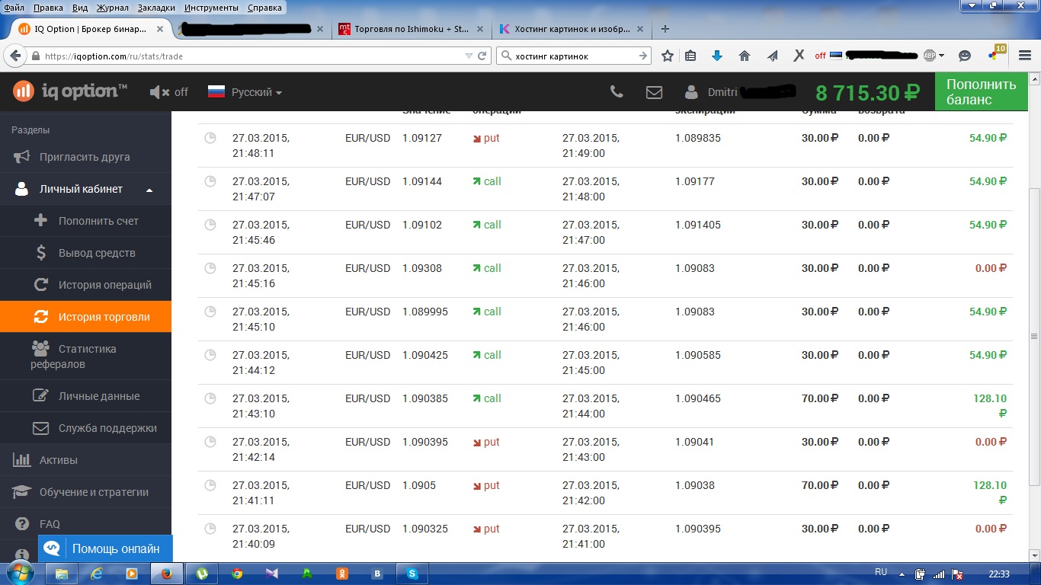Open a new browser tab
Viewport: 1041px width, 585px height.
[x=665, y=29]
